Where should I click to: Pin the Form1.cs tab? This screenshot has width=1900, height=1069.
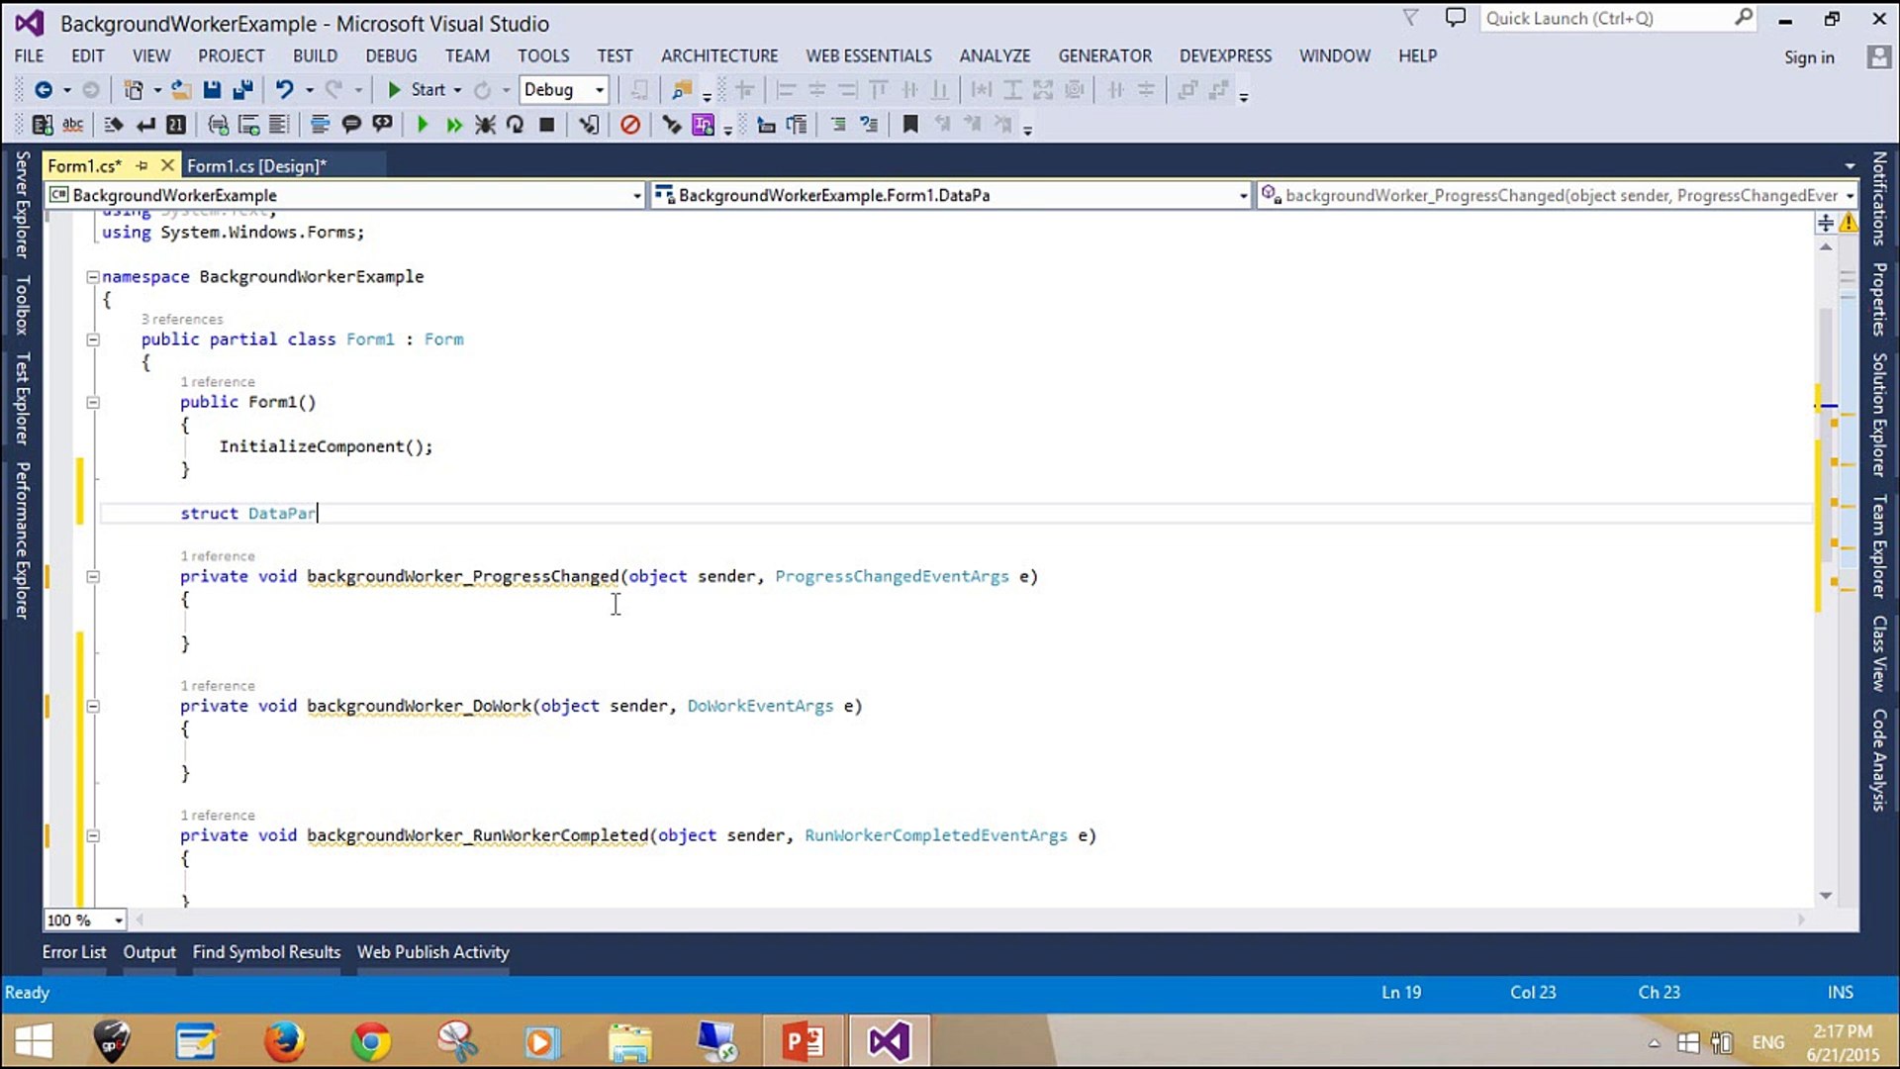(142, 166)
